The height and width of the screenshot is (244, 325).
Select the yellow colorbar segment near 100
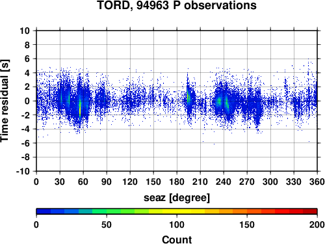[177, 211]
